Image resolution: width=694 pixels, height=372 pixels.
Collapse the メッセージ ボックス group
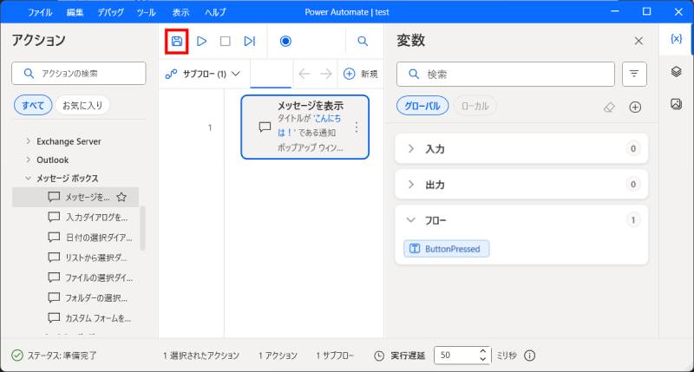29,179
